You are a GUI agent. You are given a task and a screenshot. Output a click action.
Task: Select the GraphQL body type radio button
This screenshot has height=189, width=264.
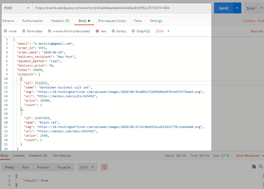tap(133, 31)
